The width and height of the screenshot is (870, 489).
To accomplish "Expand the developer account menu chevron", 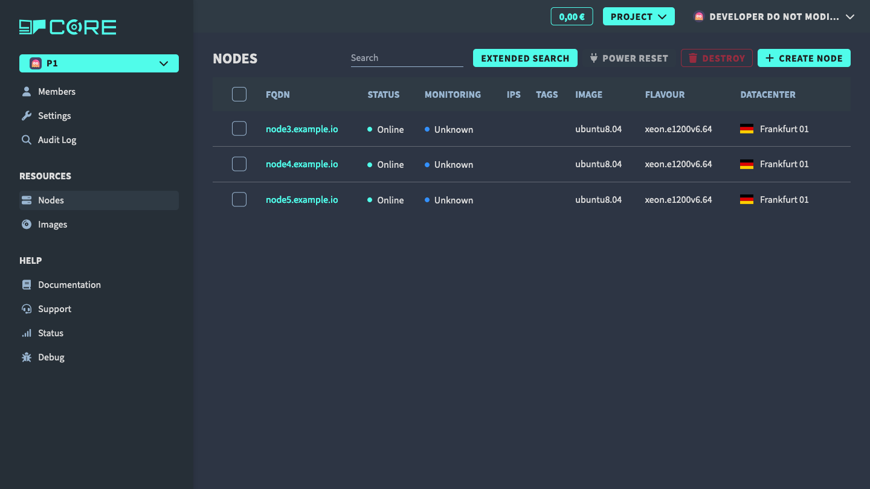I will pyautogui.click(x=850, y=17).
